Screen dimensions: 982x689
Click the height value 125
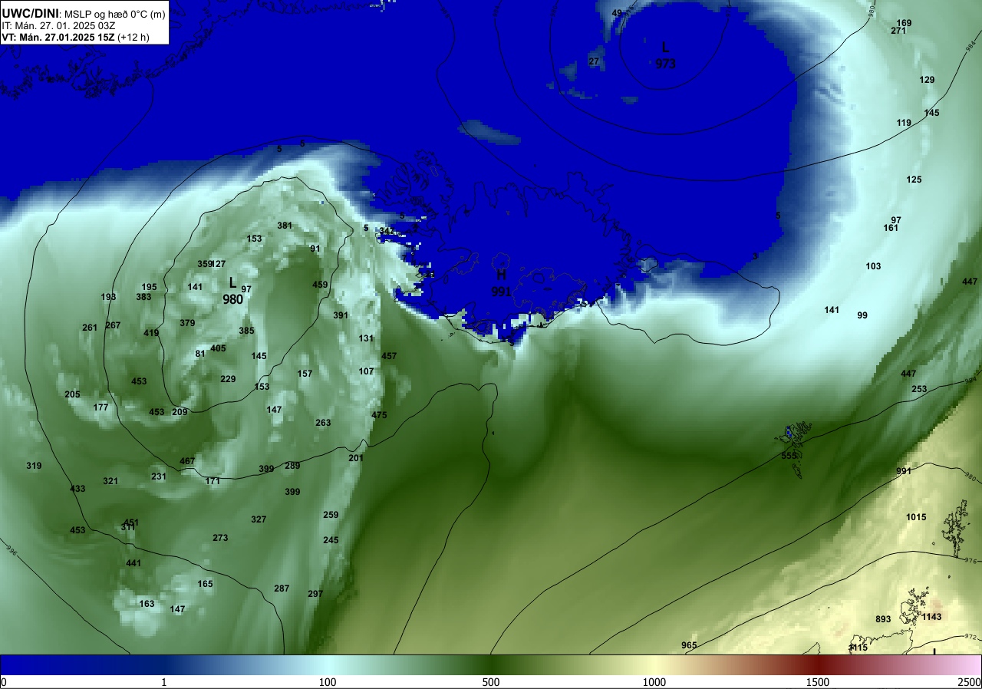[914, 180]
